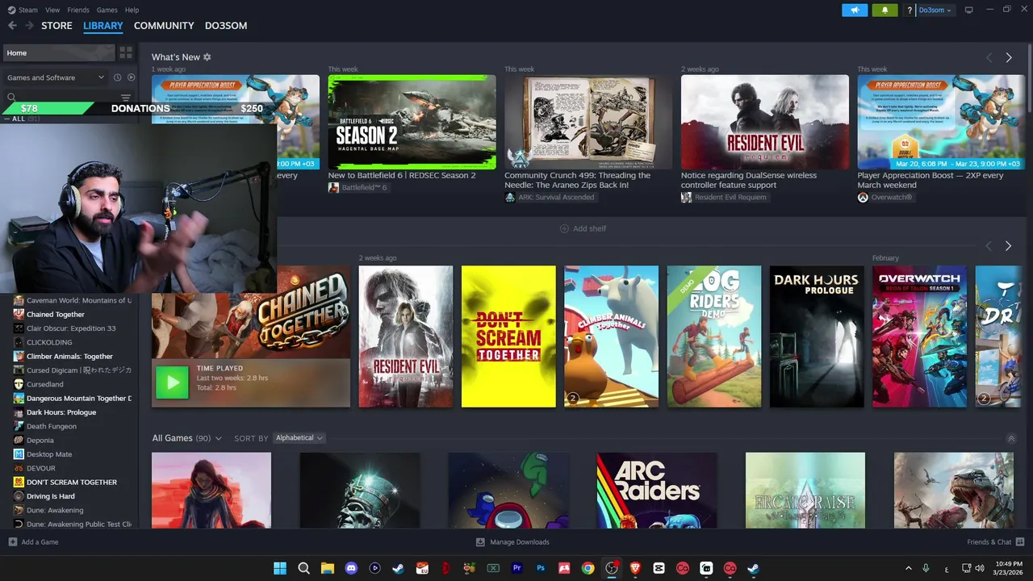Image resolution: width=1033 pixels, height=581 pixels.
Task: Open Games and Software filter dropdown
Action: [55, 77]
